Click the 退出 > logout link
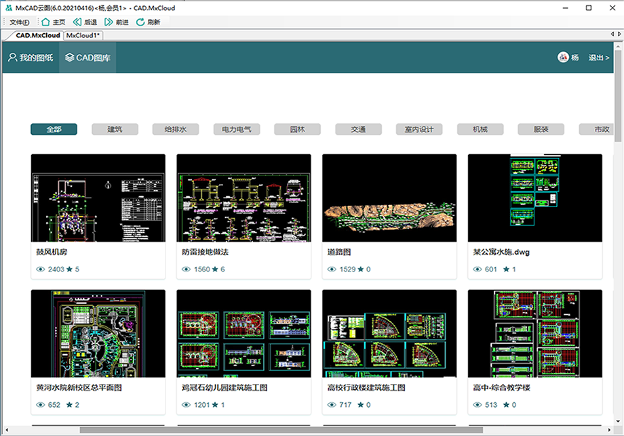Screen dimensions: 624x436 coord(598,58)
